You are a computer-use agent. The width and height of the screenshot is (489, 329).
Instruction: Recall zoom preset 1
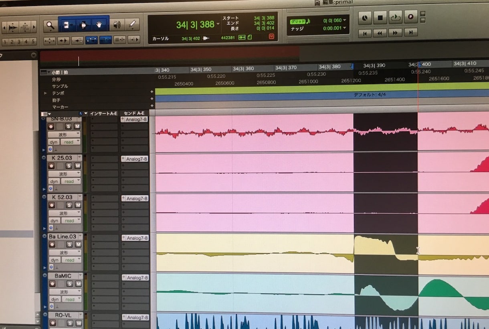5,42
